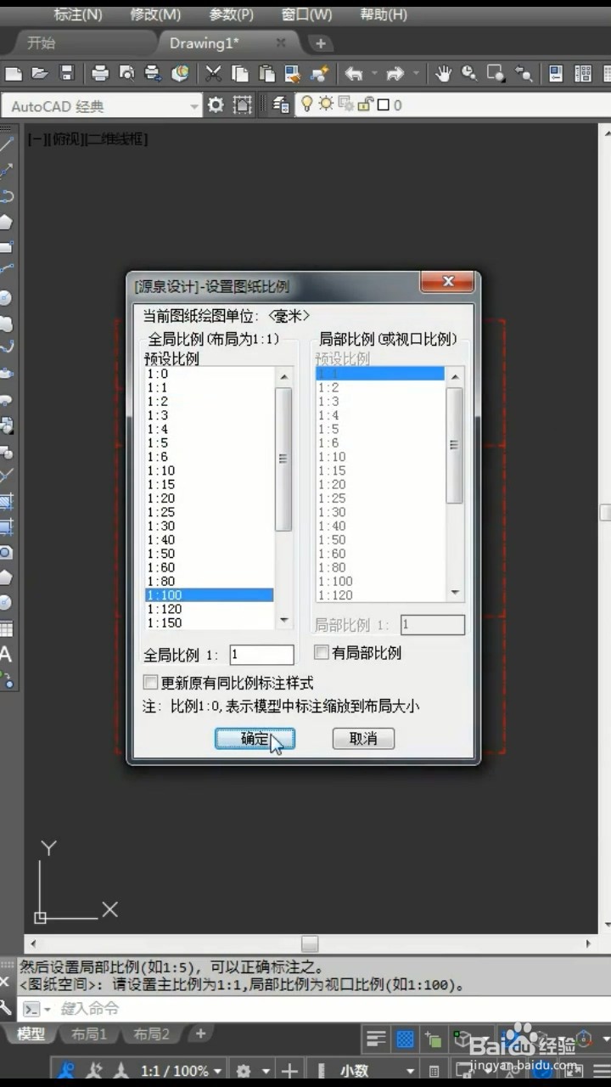Click the Open file icon
This screenshot has height=1087, width=611.
point(39,74)
